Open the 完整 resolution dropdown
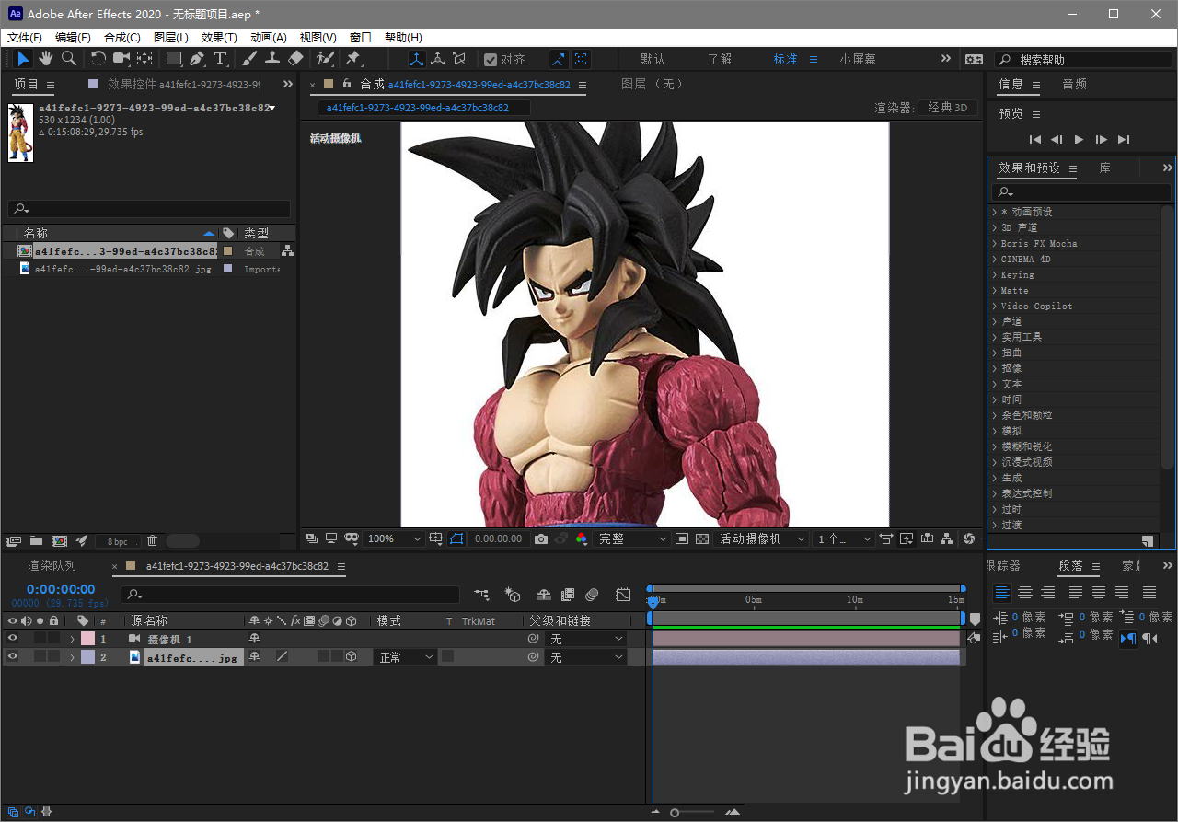This screenshot has width=1178, height=822. (633, 538)
